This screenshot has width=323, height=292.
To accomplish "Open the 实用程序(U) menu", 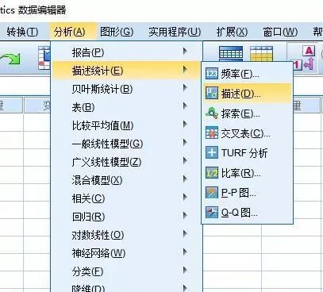I will point(175,32).
